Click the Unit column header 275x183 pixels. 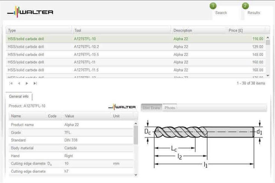tap(122, 116)
